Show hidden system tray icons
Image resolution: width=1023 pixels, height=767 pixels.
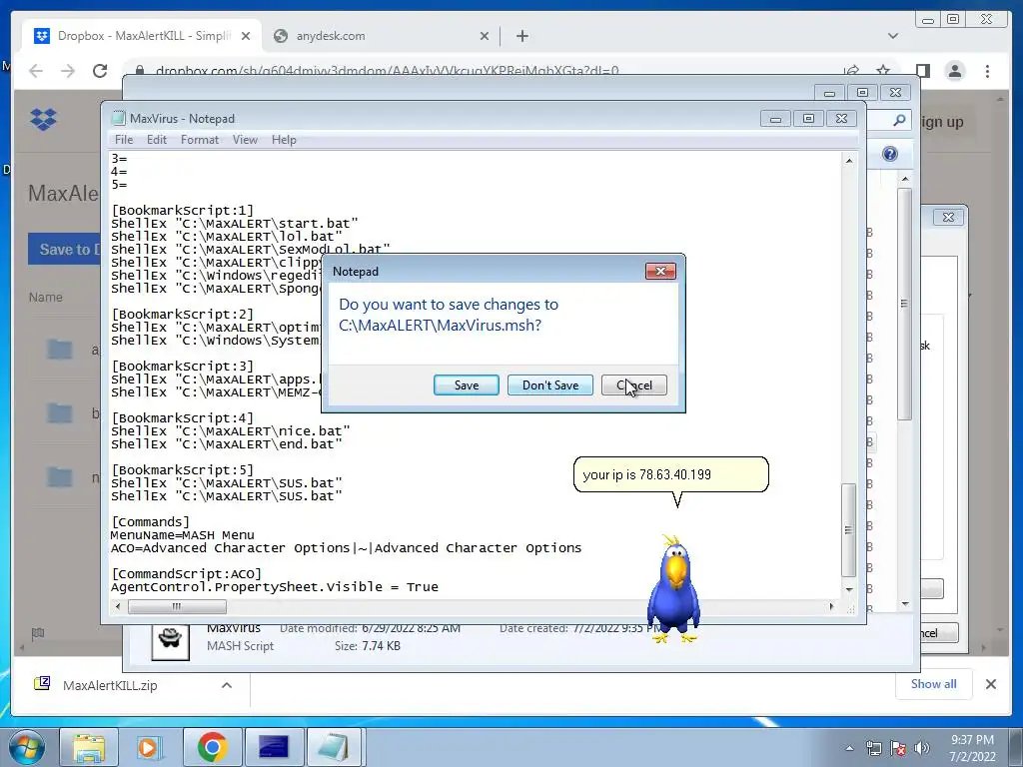click(x=849, y=748)
